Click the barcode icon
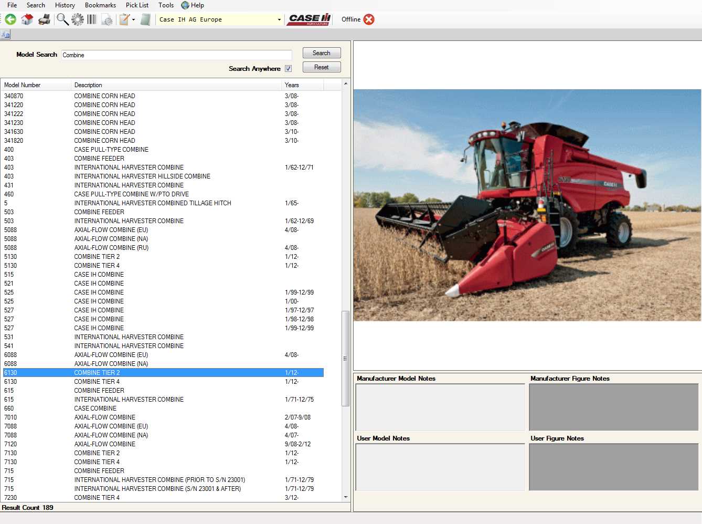This screenshot has width=702, height=524. pyautogui.click(x=92, y=19)
